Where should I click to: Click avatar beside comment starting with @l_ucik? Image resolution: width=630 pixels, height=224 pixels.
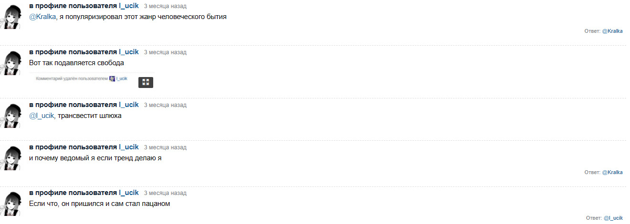click(11, 116)
